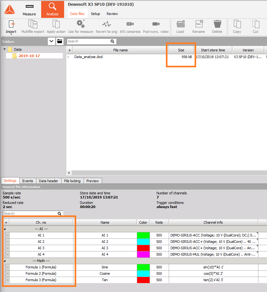This screenshot has width=267, height=292.
Task: Click the Sine channel name cell
Action: coord(105,267)
